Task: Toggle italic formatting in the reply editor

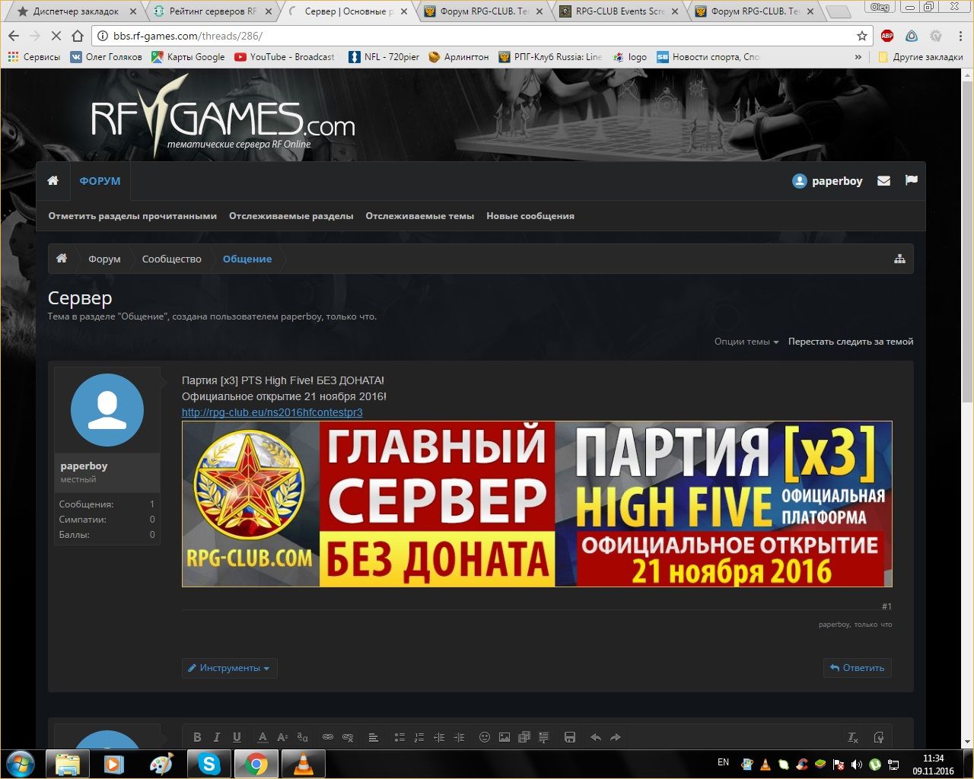Action: click(x=217, y=737)
